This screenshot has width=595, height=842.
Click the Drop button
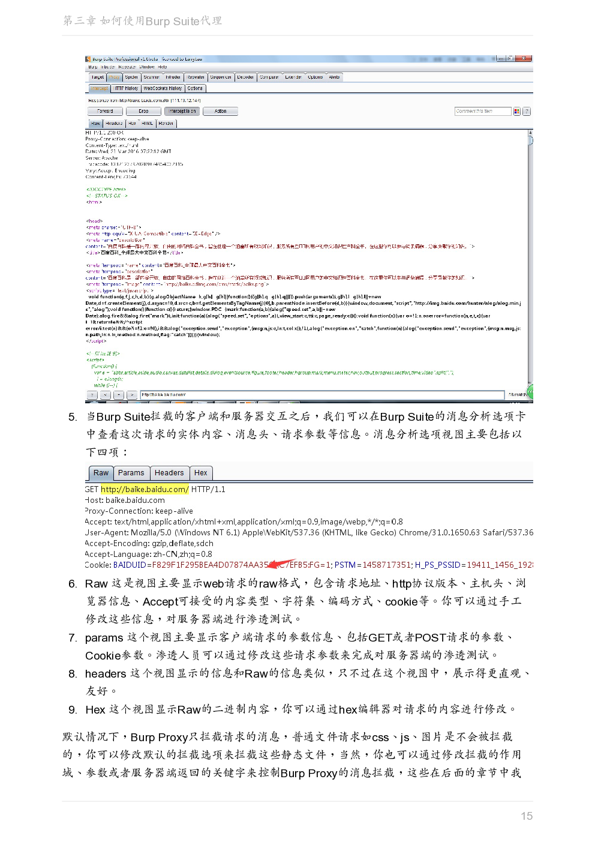[143, 111]
